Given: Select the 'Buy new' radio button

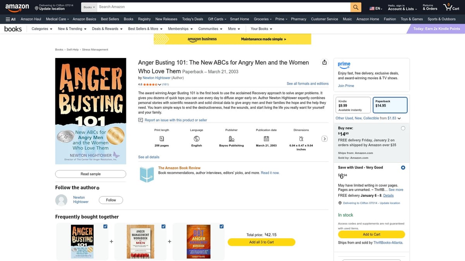Looking at the screenshot, I should pyautogui.click(x=403, y=128).
